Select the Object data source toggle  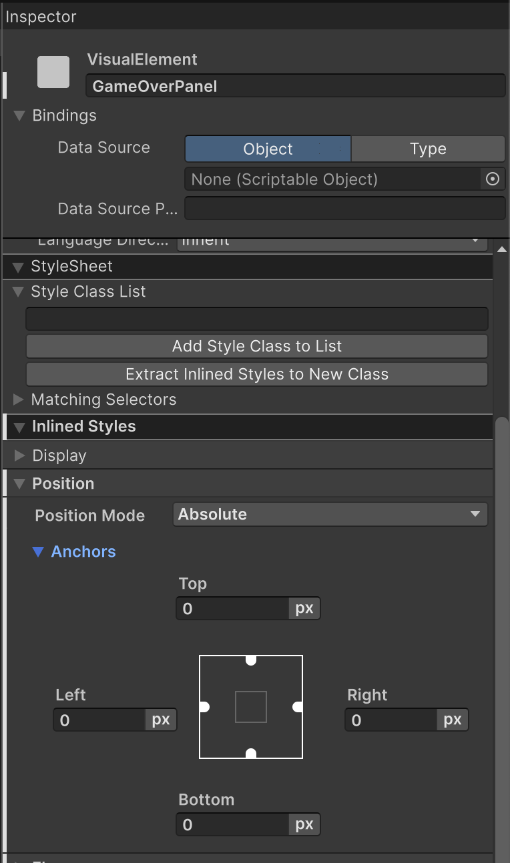[268, 149]
